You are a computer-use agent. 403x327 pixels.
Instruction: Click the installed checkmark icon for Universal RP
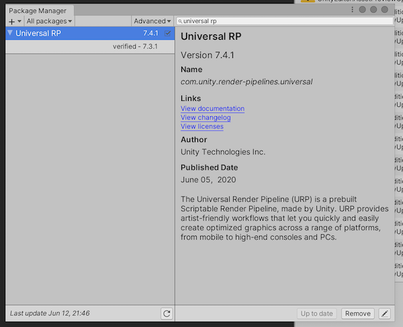(167, 33)
